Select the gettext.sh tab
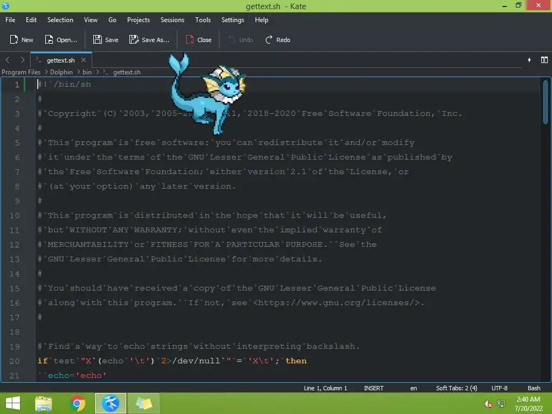The width and height of the screenshot is (552, 414). click(x=60, y=60)
